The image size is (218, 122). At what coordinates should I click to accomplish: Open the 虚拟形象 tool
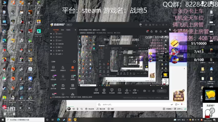pyautogui.click(x=53, y=86)
